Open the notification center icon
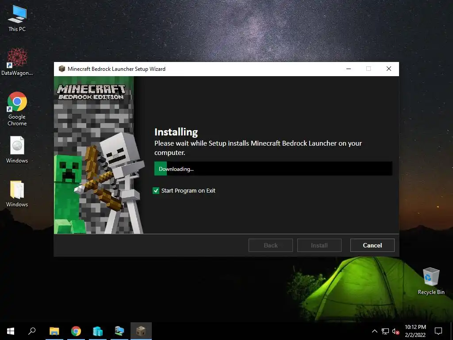453x340 pixels. coord(438,331)
